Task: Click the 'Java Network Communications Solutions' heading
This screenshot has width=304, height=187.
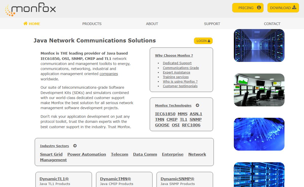Action: [95, 41]
